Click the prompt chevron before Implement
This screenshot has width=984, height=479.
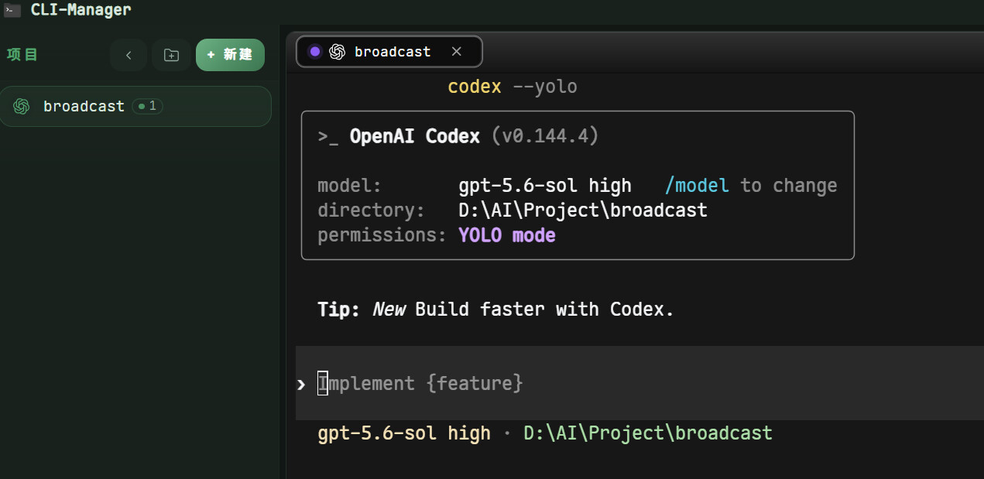coord(301,384)
